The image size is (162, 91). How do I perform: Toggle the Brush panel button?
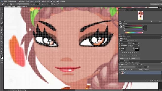11,4
